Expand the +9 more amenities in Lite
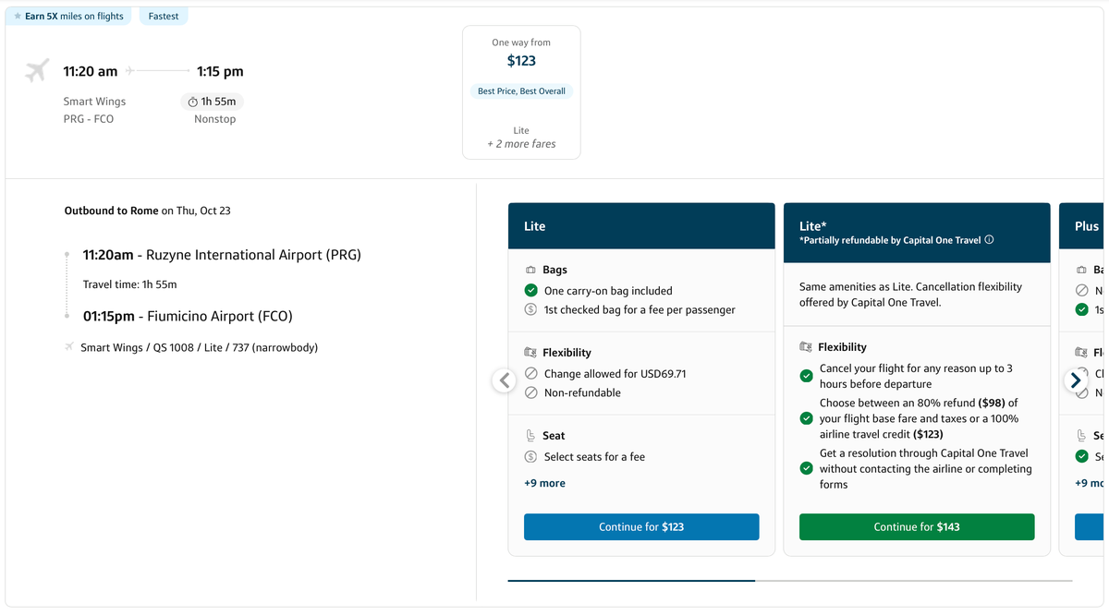 (x=544, y=483)
